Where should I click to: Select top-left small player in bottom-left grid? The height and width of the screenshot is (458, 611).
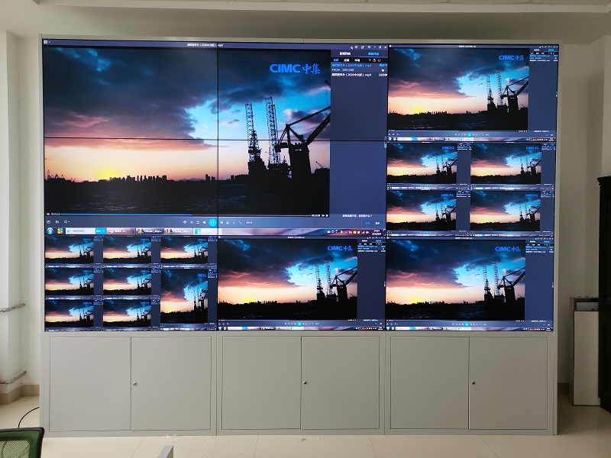click(x=69, y=250)
